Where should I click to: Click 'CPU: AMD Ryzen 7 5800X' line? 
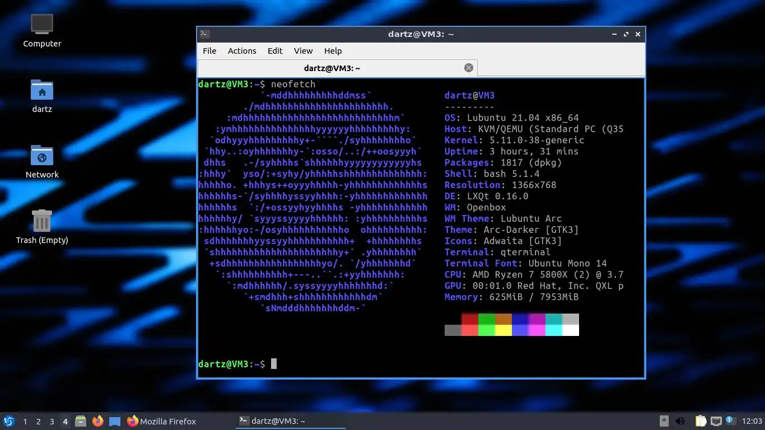tap(534, 274)
